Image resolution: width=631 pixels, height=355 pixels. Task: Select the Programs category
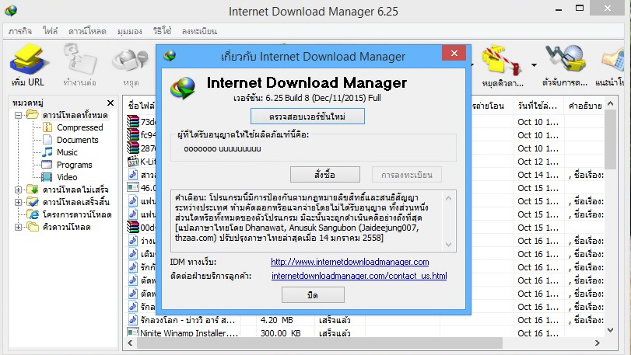[x=74, y=165]
